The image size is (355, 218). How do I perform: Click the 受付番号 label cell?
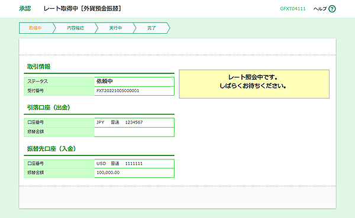coord(59,91)
